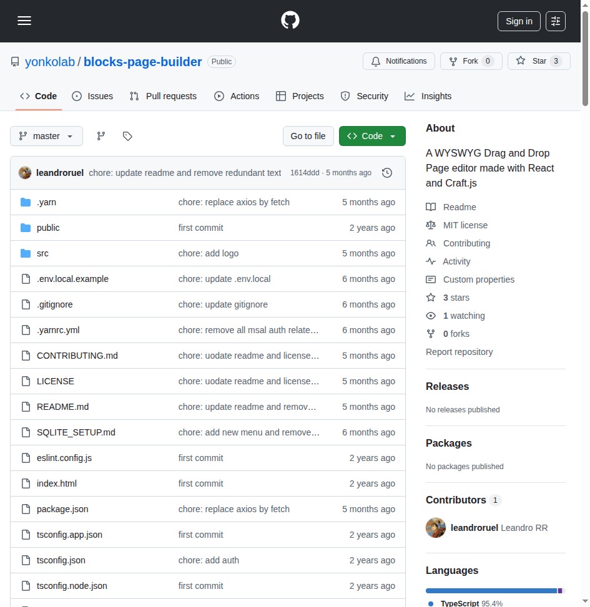Open the 'chore: add auth' commit message

pyautogui.click(x=209, y=560)
